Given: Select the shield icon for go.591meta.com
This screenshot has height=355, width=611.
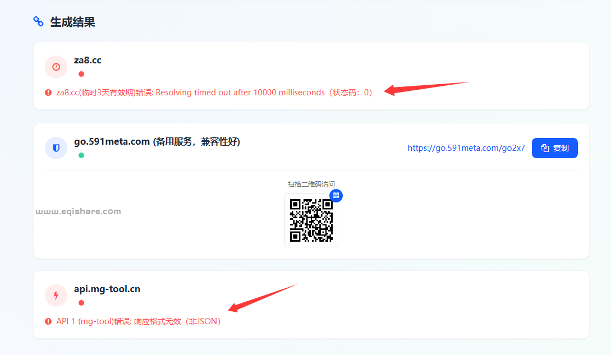Looking at the screenshot, I should click(x=56, y=147).
